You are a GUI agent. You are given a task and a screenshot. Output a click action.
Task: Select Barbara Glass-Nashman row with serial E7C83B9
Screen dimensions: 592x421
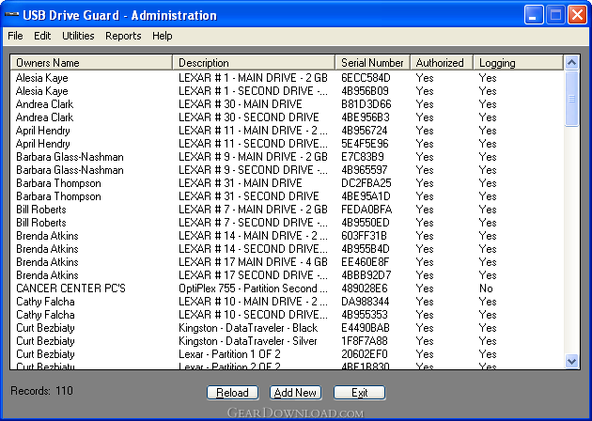287,157
